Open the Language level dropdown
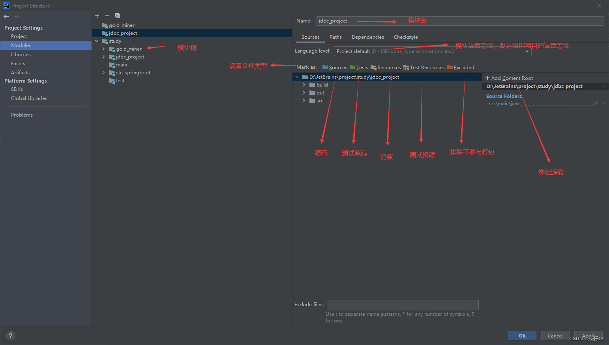This screenshot has height=345, width=609. 527,51
